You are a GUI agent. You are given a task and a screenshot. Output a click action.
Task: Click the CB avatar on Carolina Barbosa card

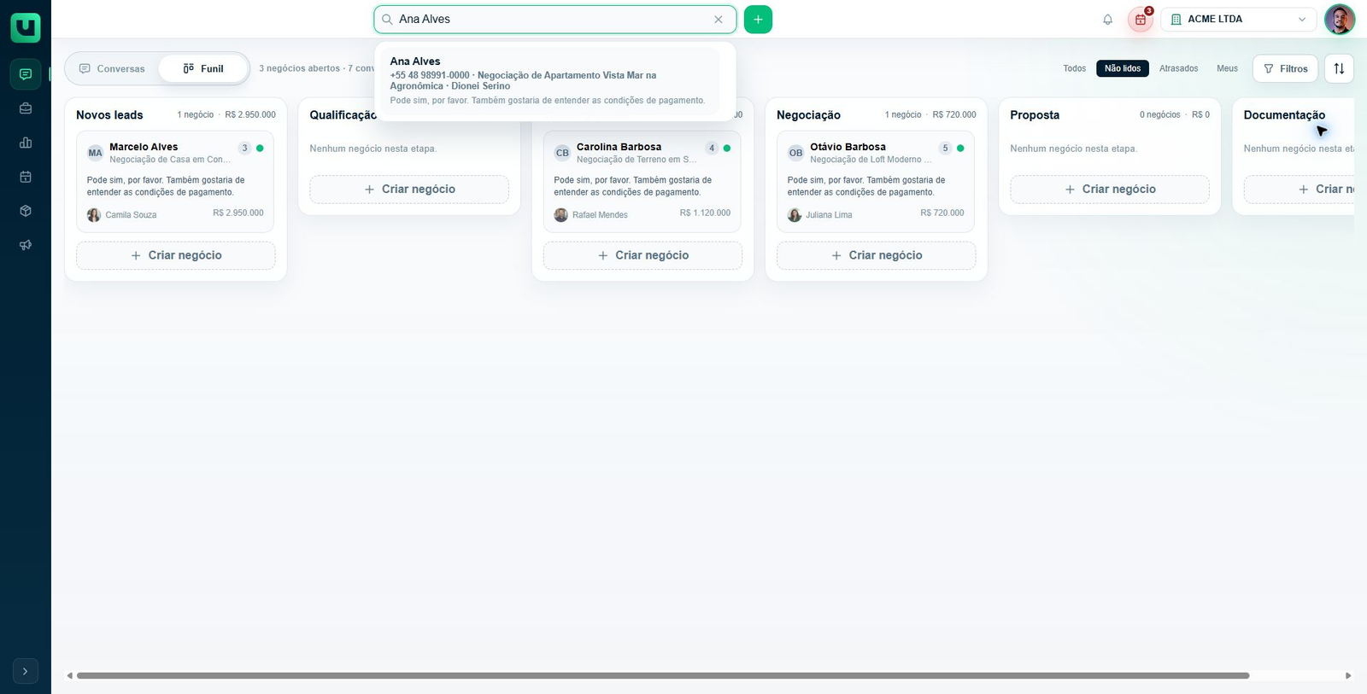tap(562, 153)
